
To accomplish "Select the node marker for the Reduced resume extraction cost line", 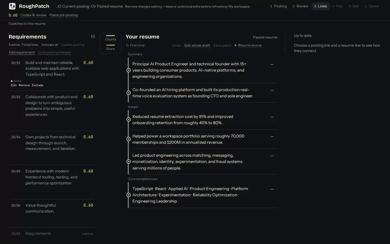I will pyautogui.click(x=129, y=120).
